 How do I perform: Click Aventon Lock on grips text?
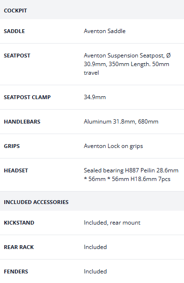(x=113, y=146)
